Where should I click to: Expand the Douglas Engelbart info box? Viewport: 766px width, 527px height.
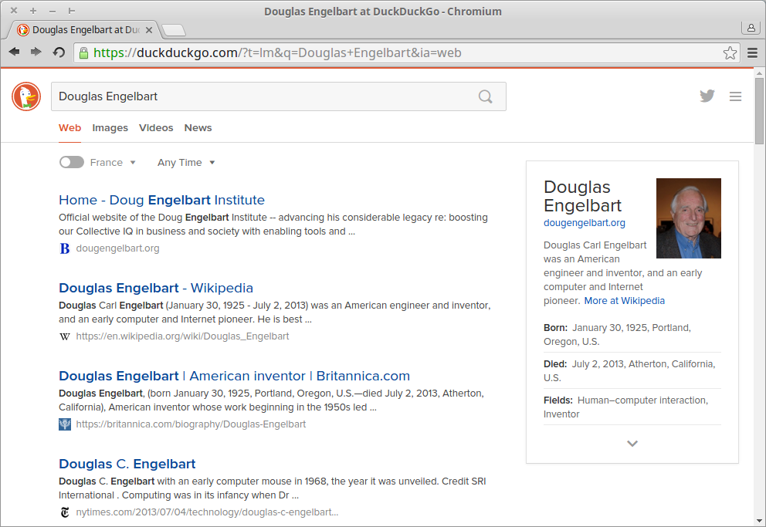click(632, 444)
